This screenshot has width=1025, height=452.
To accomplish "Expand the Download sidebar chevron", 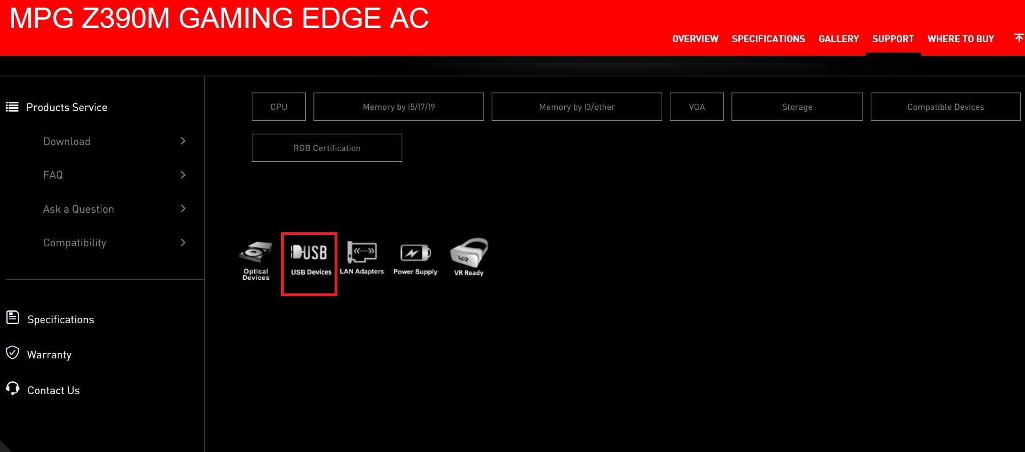I will coord(183,141).
